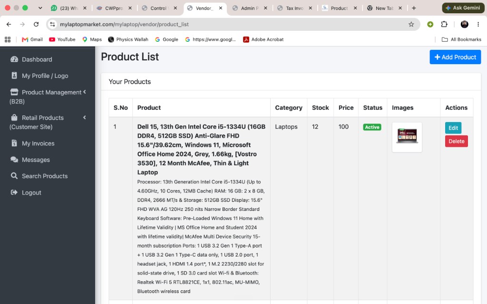The image size is (487, 304).
Task: Open https://www.googl... bookmark
Action: click(210, 39)
